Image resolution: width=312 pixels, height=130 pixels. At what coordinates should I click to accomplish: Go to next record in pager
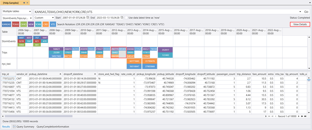[x=299, y=116]
